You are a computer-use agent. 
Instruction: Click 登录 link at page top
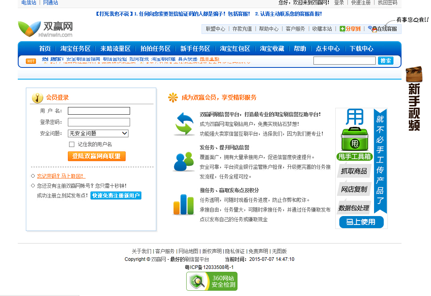coord(339,2)
